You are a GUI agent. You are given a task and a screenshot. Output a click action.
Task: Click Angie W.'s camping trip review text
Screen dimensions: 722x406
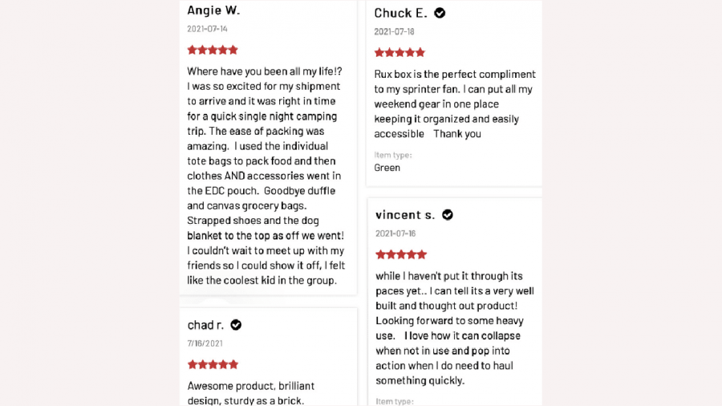pyautogui.click(x=266, y=176)
